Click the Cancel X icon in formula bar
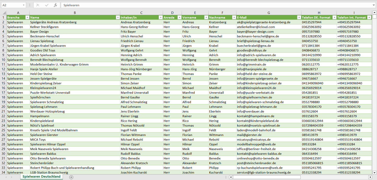Viewport: 377px width, 180px height. 38,5
